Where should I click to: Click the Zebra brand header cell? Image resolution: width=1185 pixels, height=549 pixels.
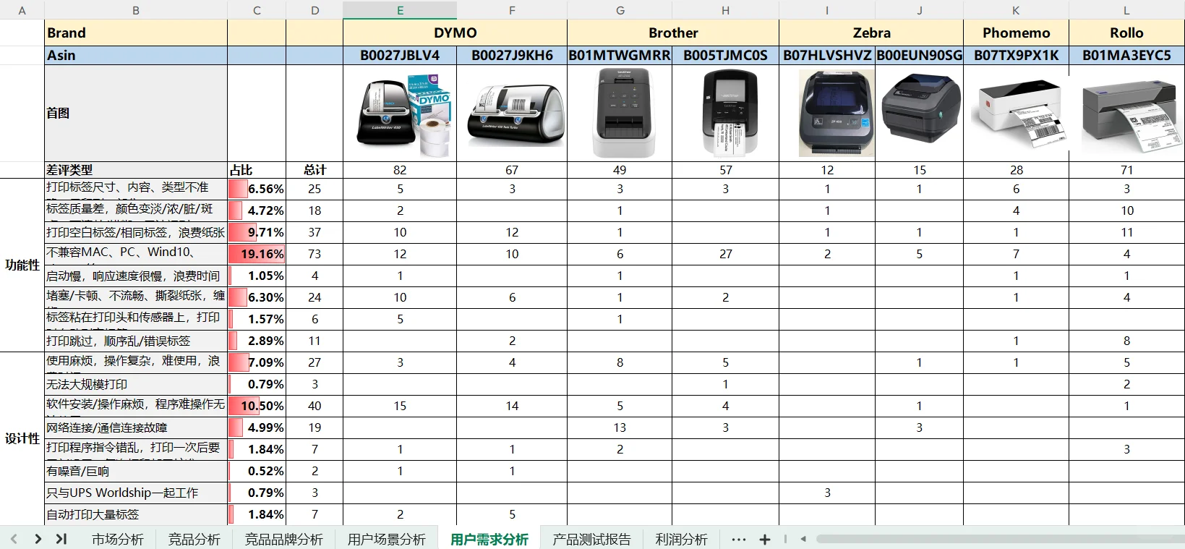pos(871,33)
